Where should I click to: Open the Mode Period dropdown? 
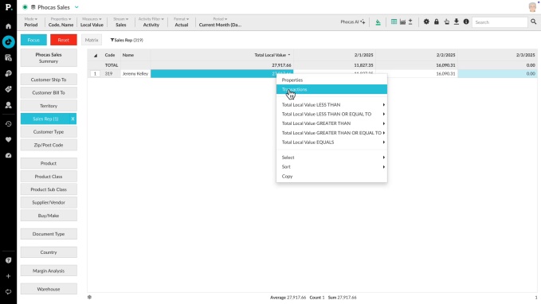coord(31,22)
